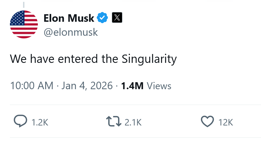261x144 pixels.
Task: Click the reply speech bubble icon
Action: 20,121
